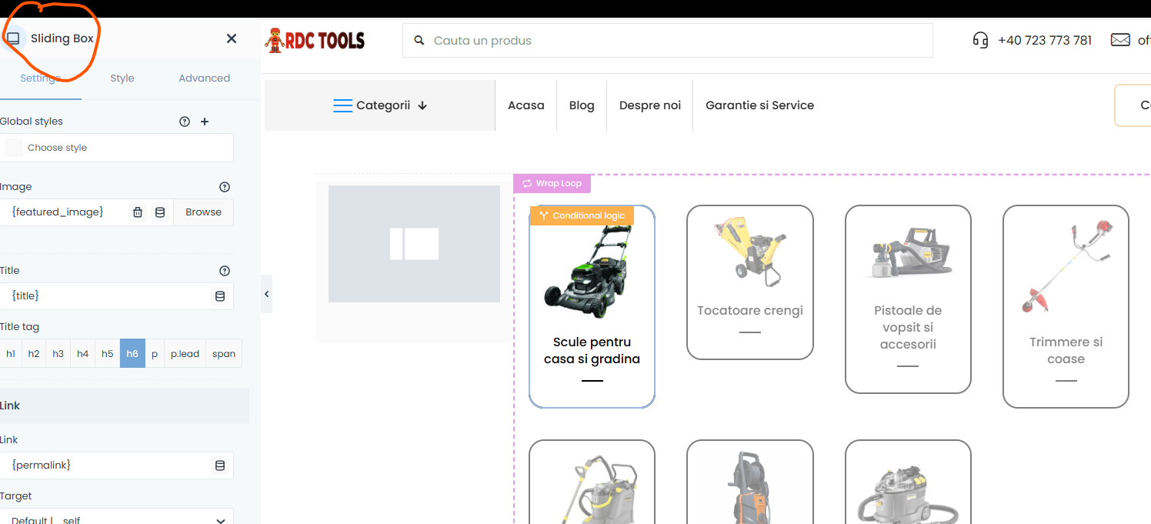Click the Browse image button

tap(203, 212)
